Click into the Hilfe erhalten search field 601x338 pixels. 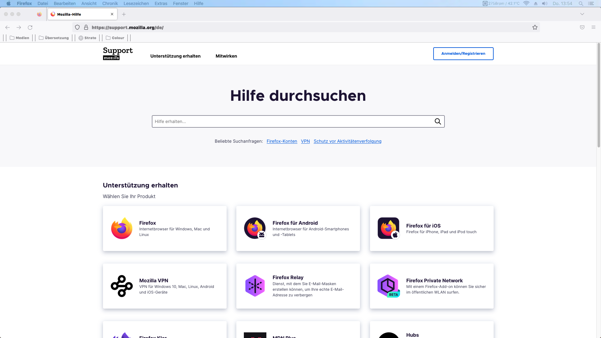tap(291, 121)
